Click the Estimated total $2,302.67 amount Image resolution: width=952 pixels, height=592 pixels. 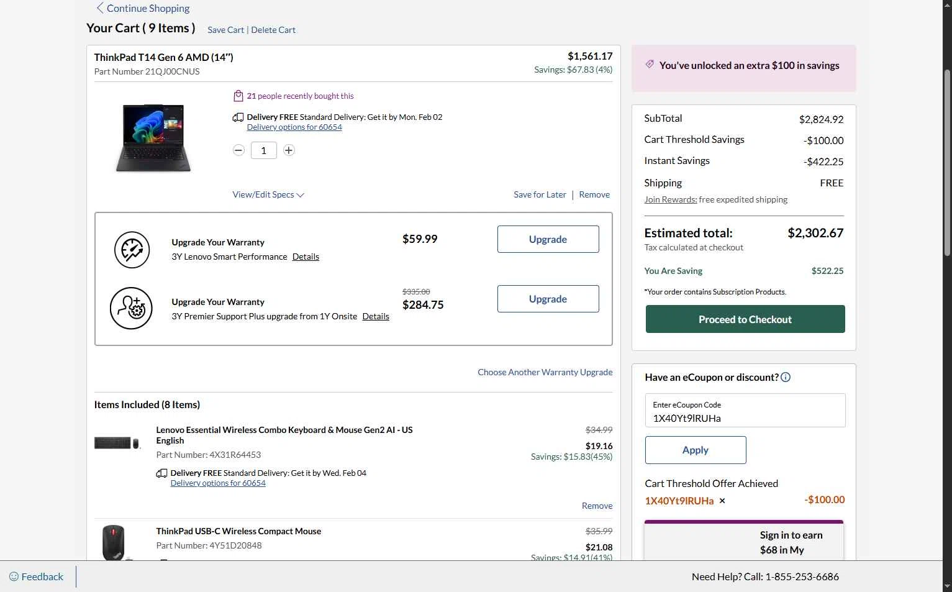pos(815,233)
